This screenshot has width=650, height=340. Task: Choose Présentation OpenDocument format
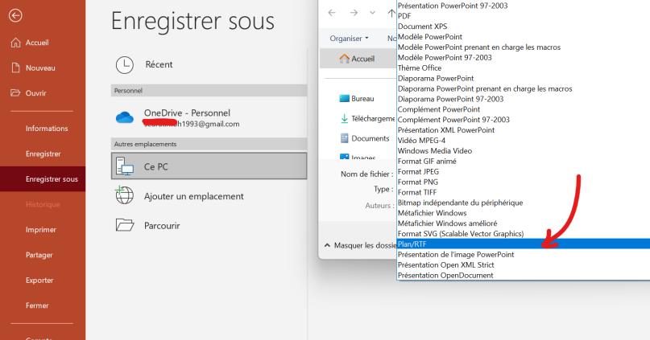point(445,275)
